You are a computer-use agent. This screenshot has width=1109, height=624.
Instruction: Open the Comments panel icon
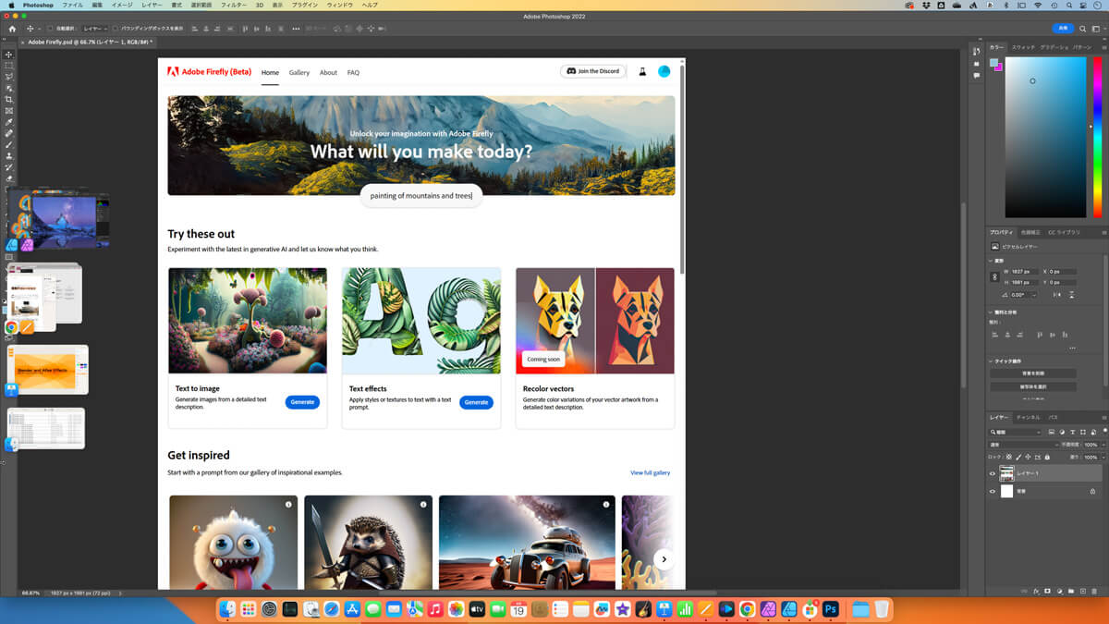click(x=977, y=76)
